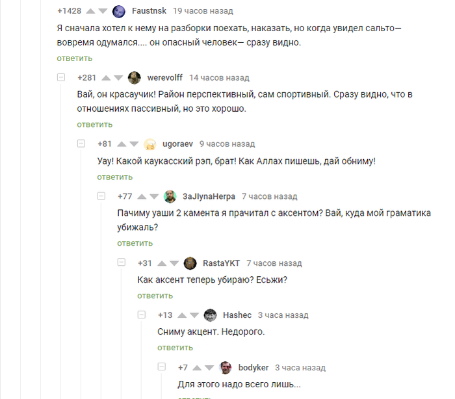Collapse Hashec's reply branch
The height and width of the screenshot is (399, 455).
[x=142, y=315]
